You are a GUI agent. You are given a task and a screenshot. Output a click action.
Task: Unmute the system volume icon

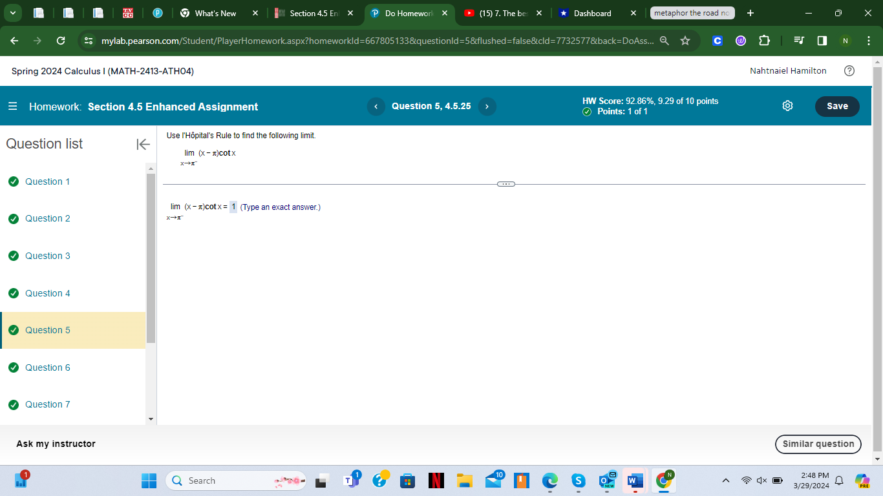point(761,480)
